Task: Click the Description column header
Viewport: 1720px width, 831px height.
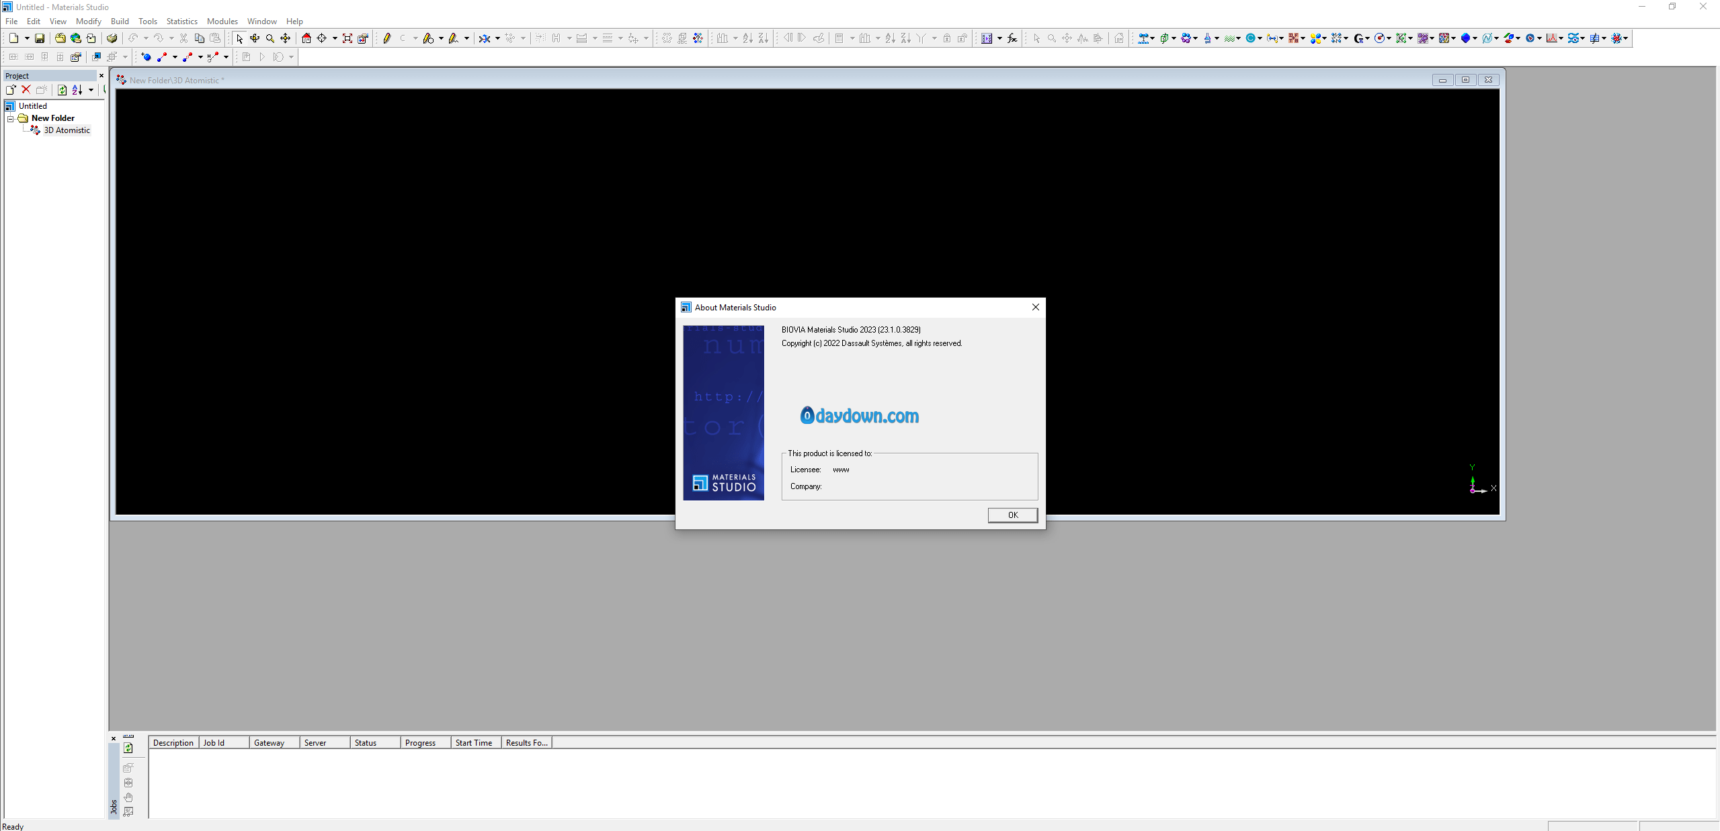Action: tap(173, 742)
